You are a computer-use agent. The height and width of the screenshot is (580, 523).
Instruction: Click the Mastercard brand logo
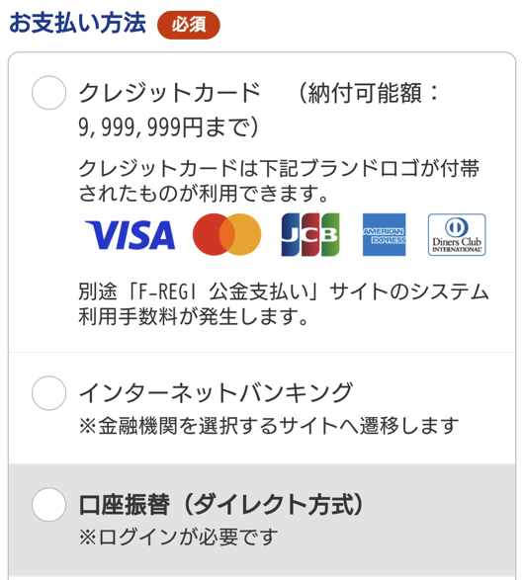pos(226,234)
